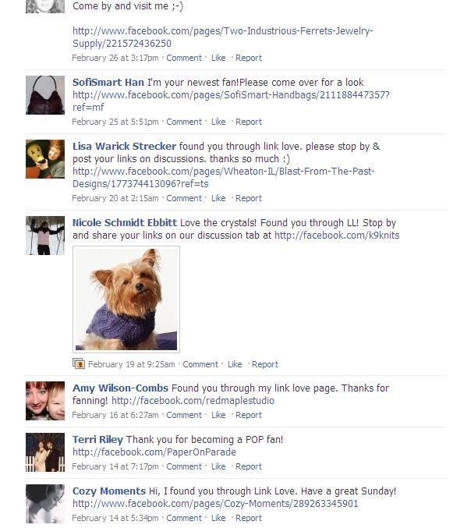Image resolution: width=453 pixels, height=528 pixels.
Task: Comment on Lisa Warick Strecker's February 20 post
Action: tap(184, 198)
